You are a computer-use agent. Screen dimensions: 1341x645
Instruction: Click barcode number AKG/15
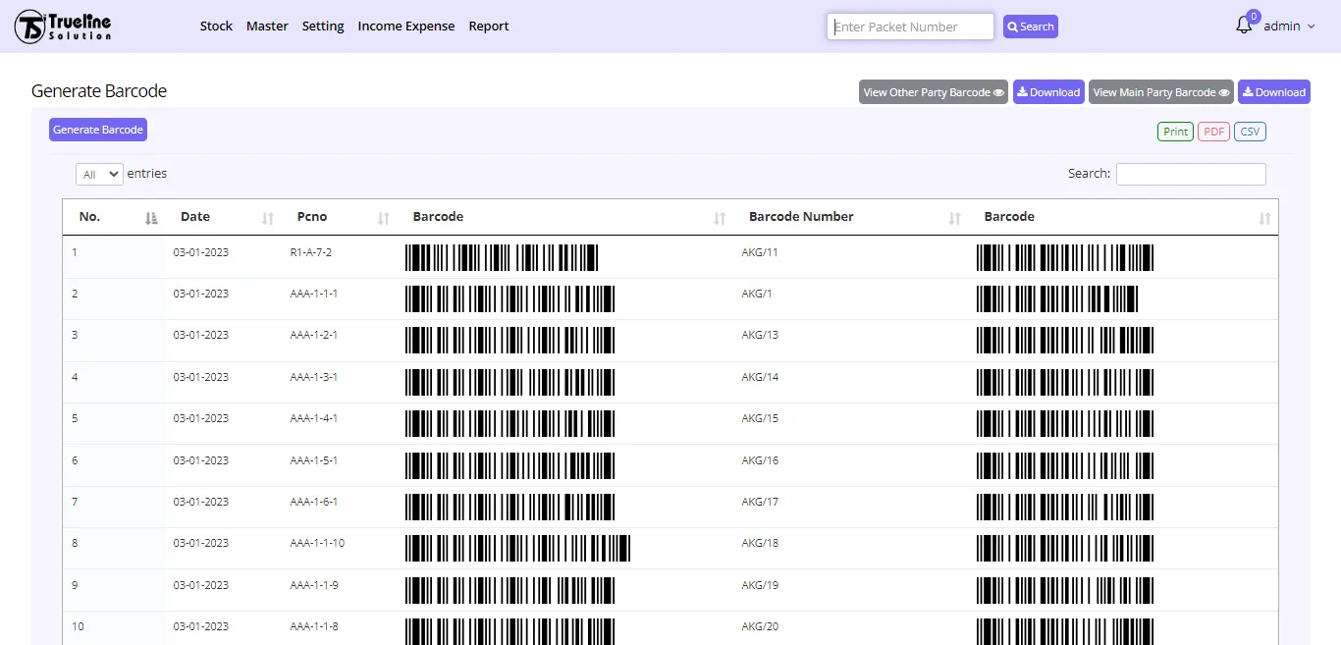(760, 418)
